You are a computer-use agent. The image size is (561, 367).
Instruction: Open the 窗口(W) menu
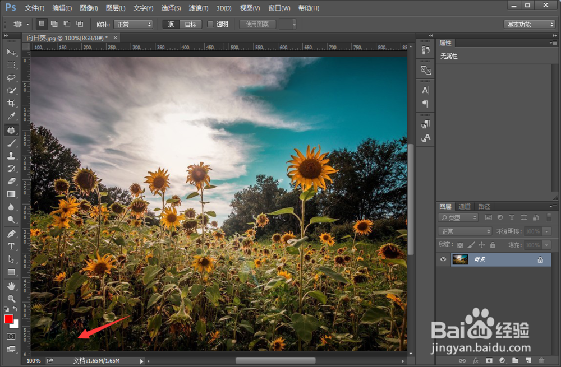(x=279, y=8)
